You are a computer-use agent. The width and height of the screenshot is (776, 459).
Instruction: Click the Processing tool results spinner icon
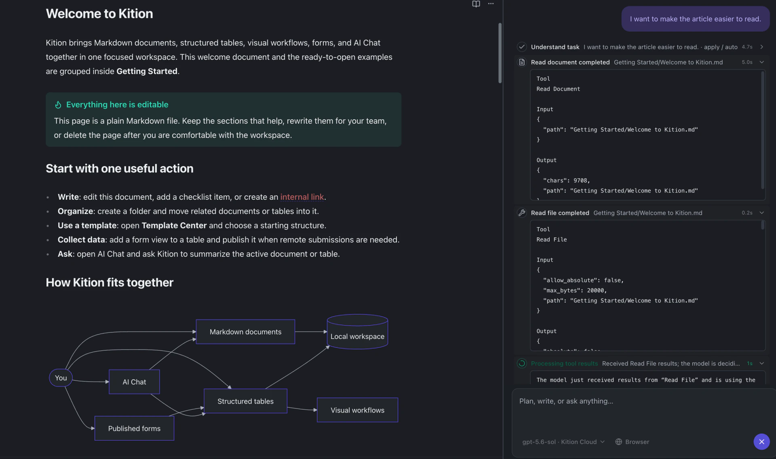point(522,364)
